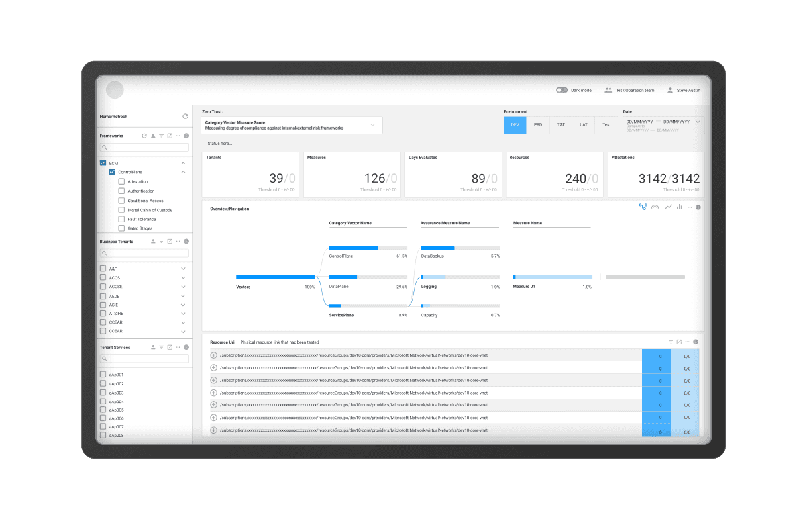The width and height of the screenshot is (807, 519).
Task: Open the Date range dropdown
Action: coord(663,125)
